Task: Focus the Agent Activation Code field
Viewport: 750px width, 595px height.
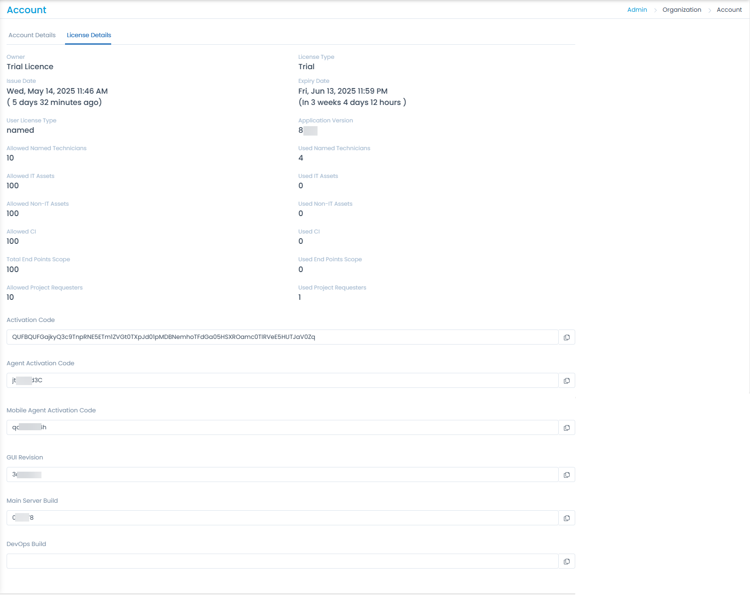Action: click(x=283, y=380)
